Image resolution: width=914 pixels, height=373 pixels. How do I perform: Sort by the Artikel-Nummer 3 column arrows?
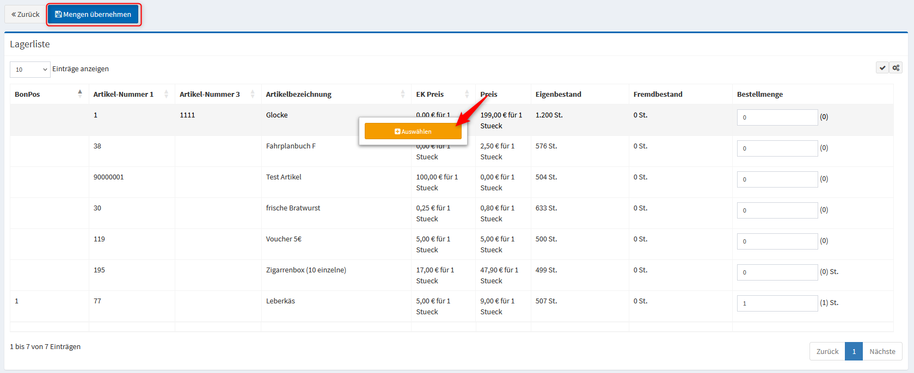pyautogui.click(x=253, y=94)
